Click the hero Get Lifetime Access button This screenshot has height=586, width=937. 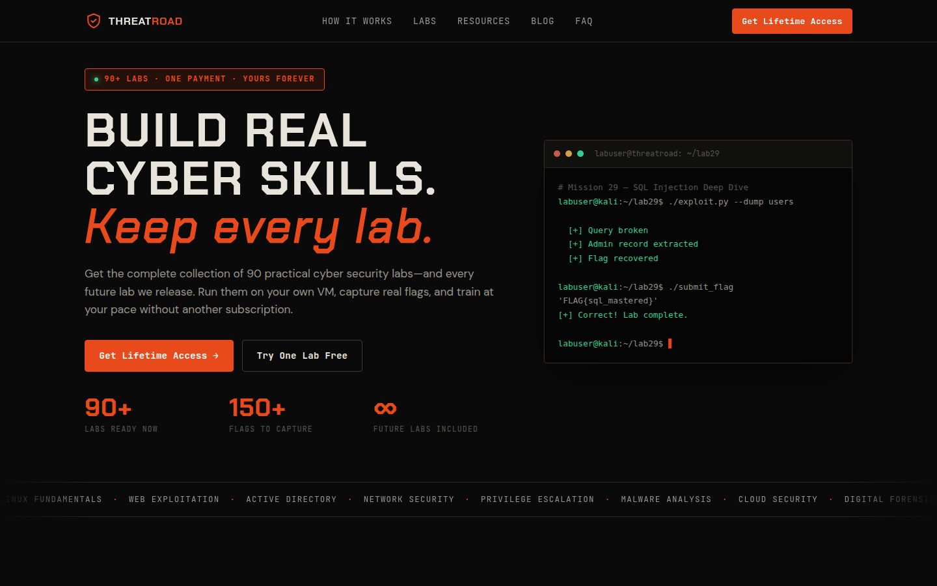(x=159, y=356)
